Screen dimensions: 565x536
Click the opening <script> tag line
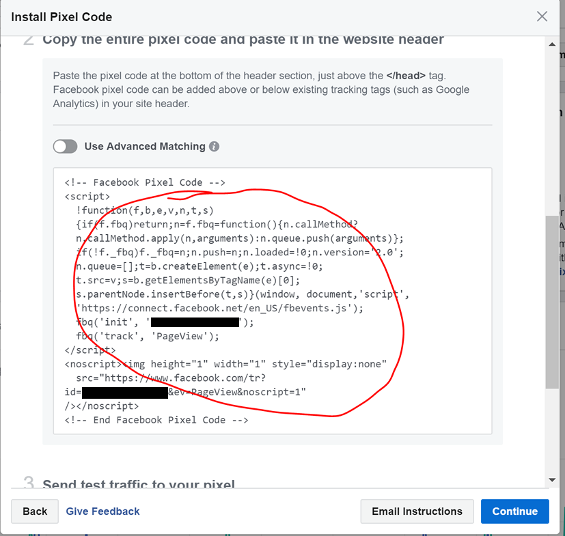click(87, 197)
